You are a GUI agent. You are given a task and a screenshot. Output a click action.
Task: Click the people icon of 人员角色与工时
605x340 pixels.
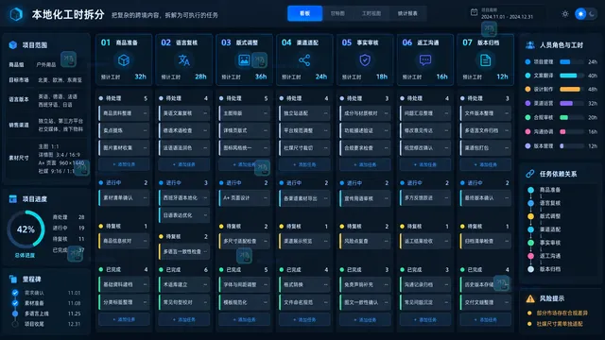click(530, 45)
